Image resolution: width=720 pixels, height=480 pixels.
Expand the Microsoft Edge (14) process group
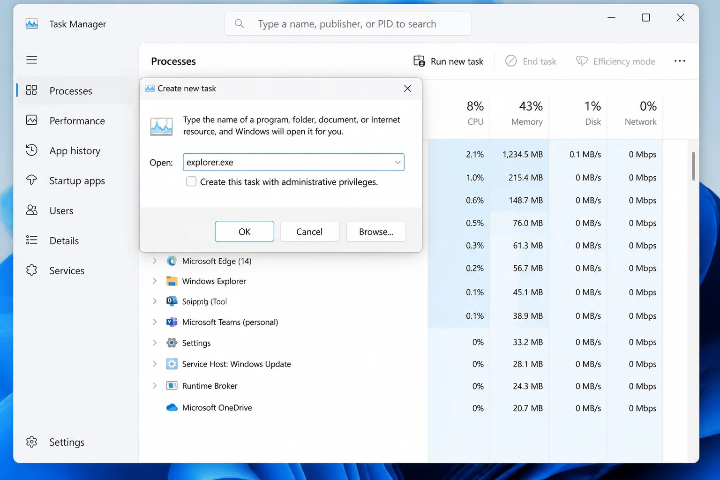pyautogui.click(x=155, y=261)
